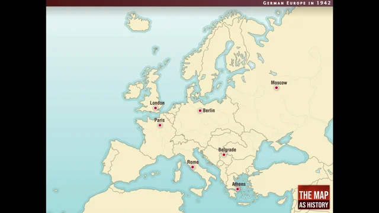This screenshot has height=213, width=379.
Task: Click The Map As History logo
Action: (314, 197)
